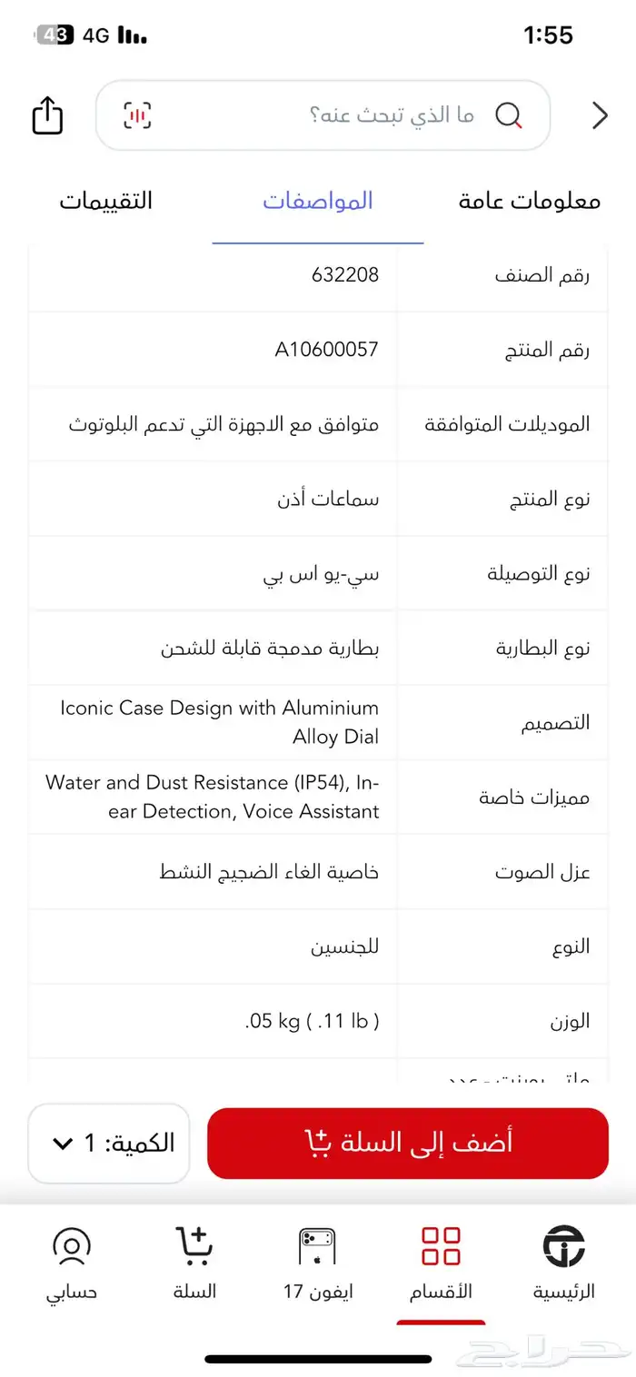Tap the battery level indicator in status bar
This screenshot has height=1377, width=636.
tap(55, 35)
